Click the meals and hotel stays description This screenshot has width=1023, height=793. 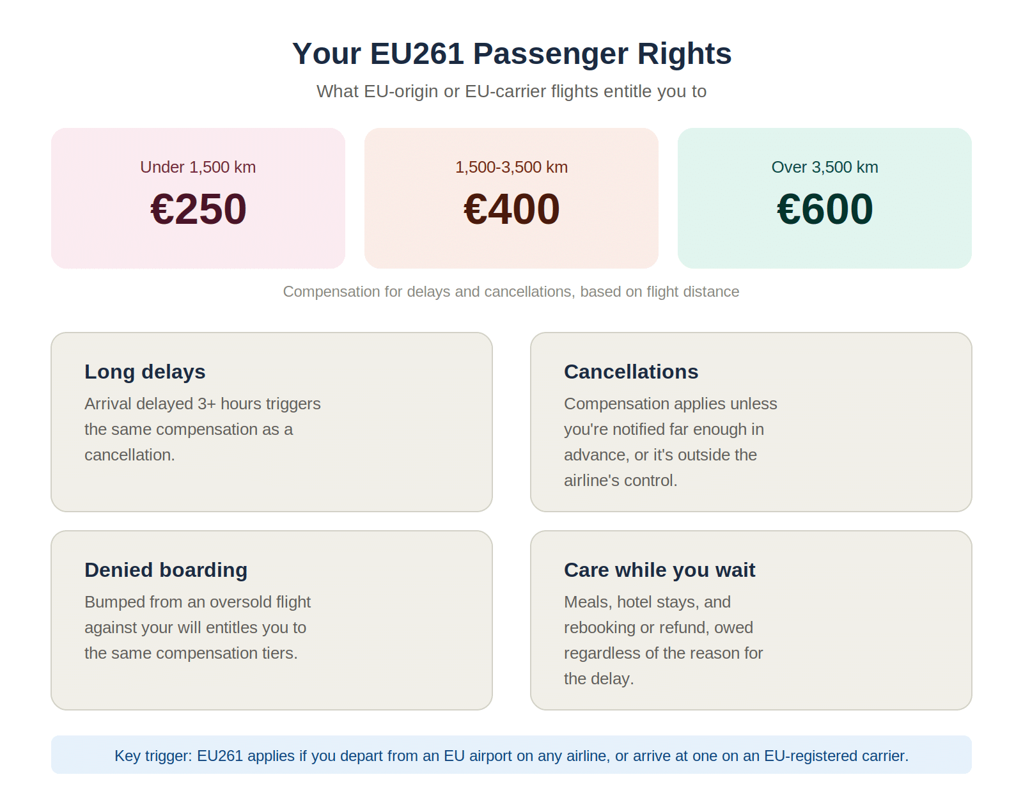click(x=664, y=640)
